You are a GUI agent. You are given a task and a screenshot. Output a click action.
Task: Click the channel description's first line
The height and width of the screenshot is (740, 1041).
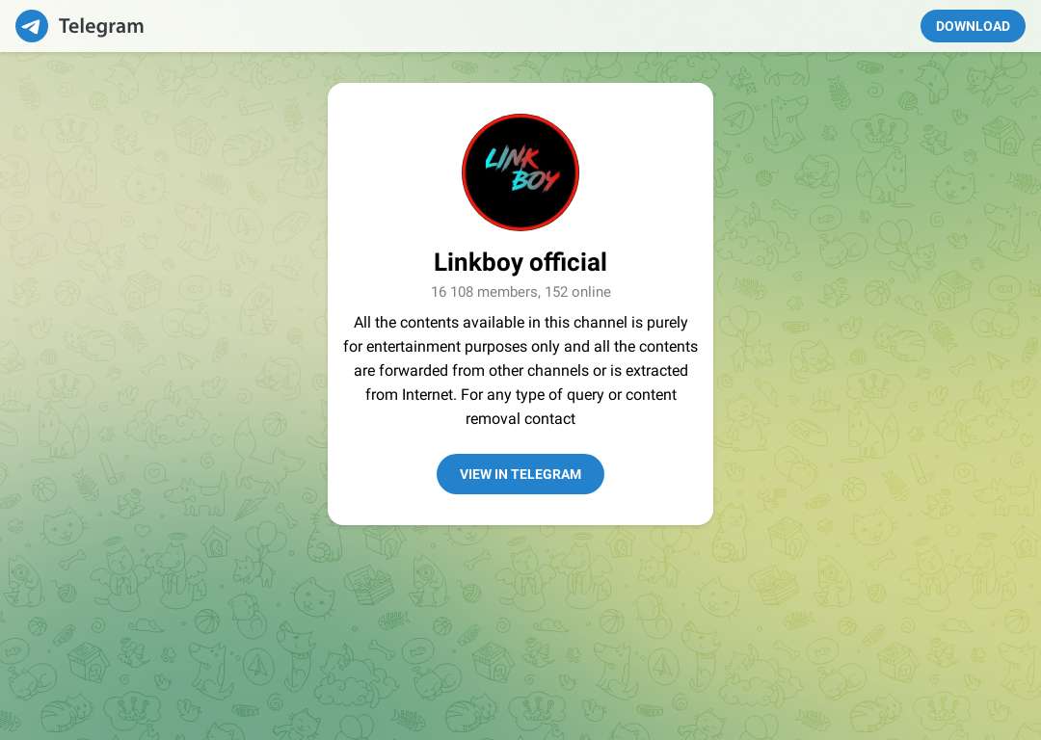pos(520,323)
